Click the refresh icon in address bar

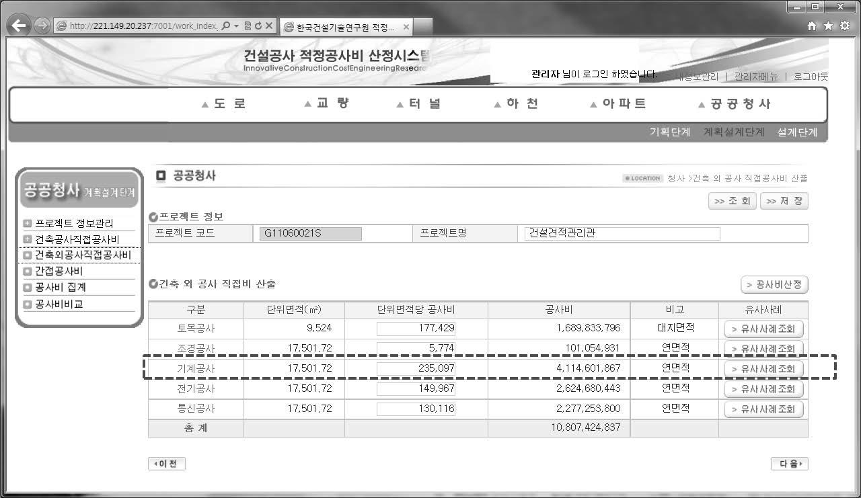point(257,26)
